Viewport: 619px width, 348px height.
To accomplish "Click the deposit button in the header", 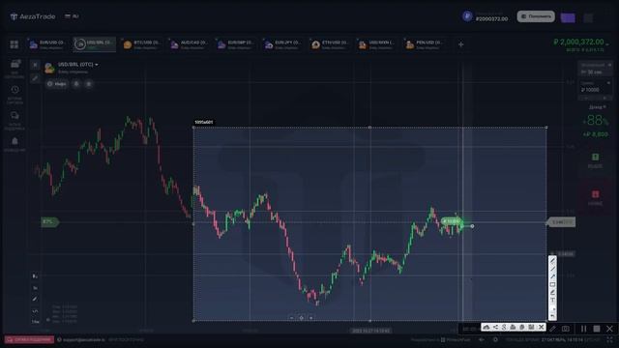I will click(x=536, y=16).
